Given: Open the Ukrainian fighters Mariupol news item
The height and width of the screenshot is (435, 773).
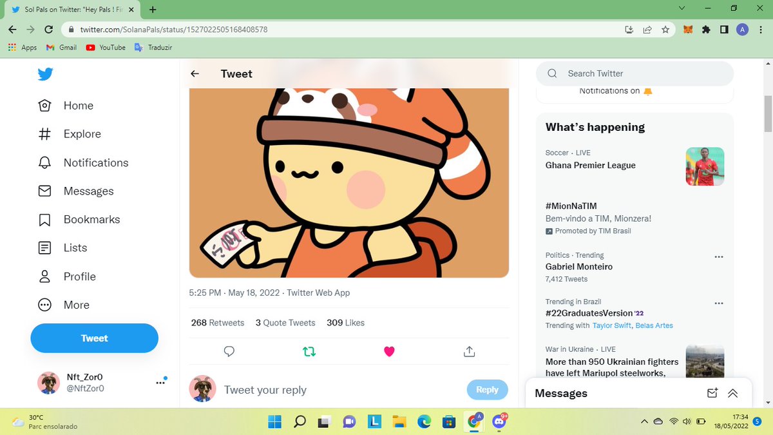Looking at the screenshot, I should pos(612,367).
